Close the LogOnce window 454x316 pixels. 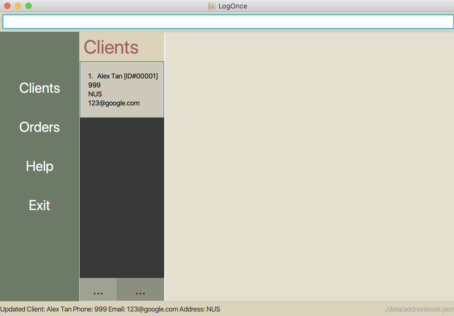7,6
